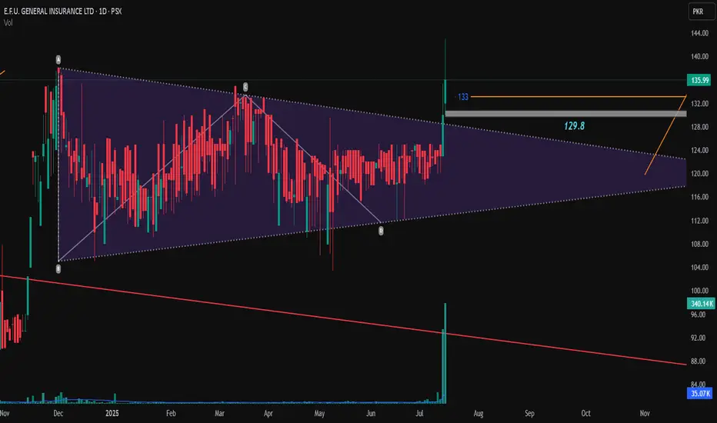Click the current price label 135.99
The image size is (717, 423).
pos(699,80)
